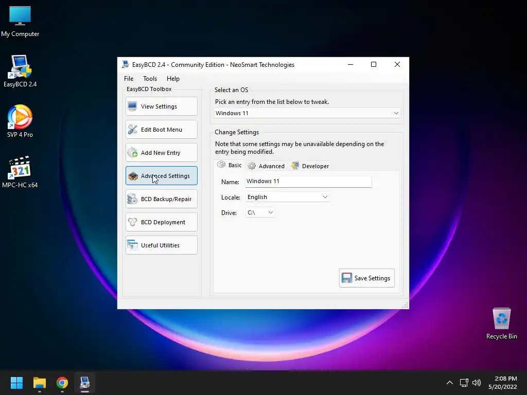
Task: Open View Settings in the EasyBCD Toolbox
Action: (161, 106)
